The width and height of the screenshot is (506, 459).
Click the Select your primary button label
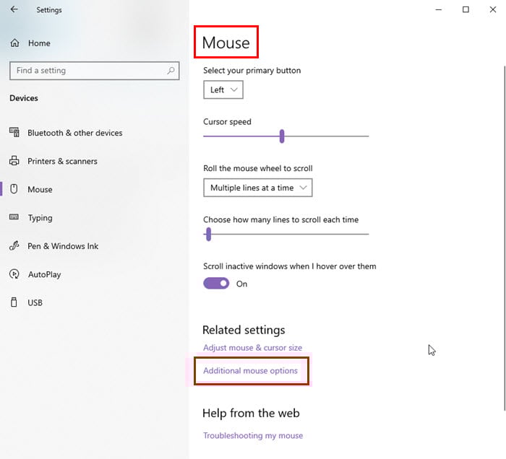[x=252, y=71]
